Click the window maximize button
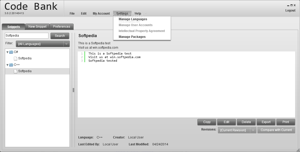 [x=292, y=5]
